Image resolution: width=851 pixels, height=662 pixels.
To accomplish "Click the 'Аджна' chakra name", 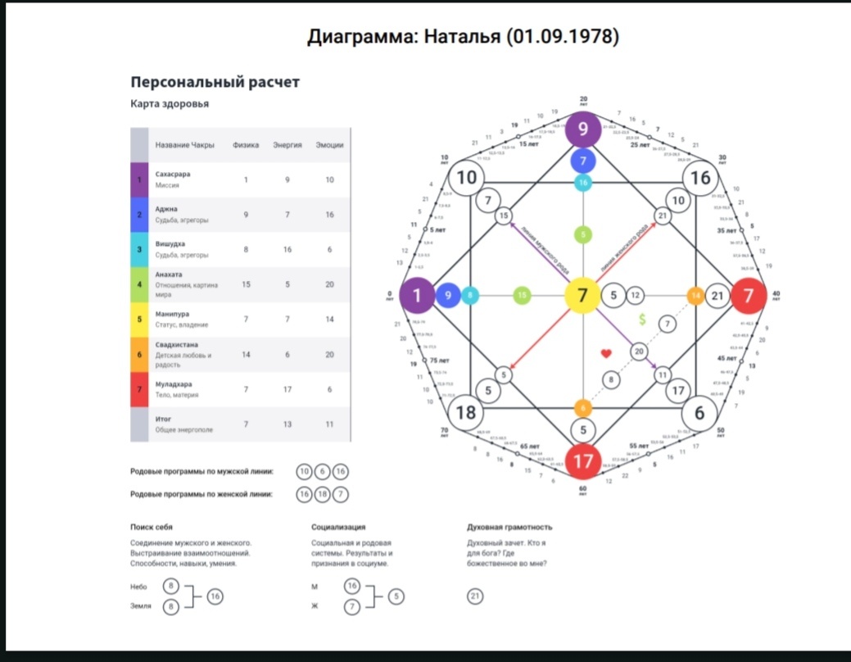I will 166,209.
